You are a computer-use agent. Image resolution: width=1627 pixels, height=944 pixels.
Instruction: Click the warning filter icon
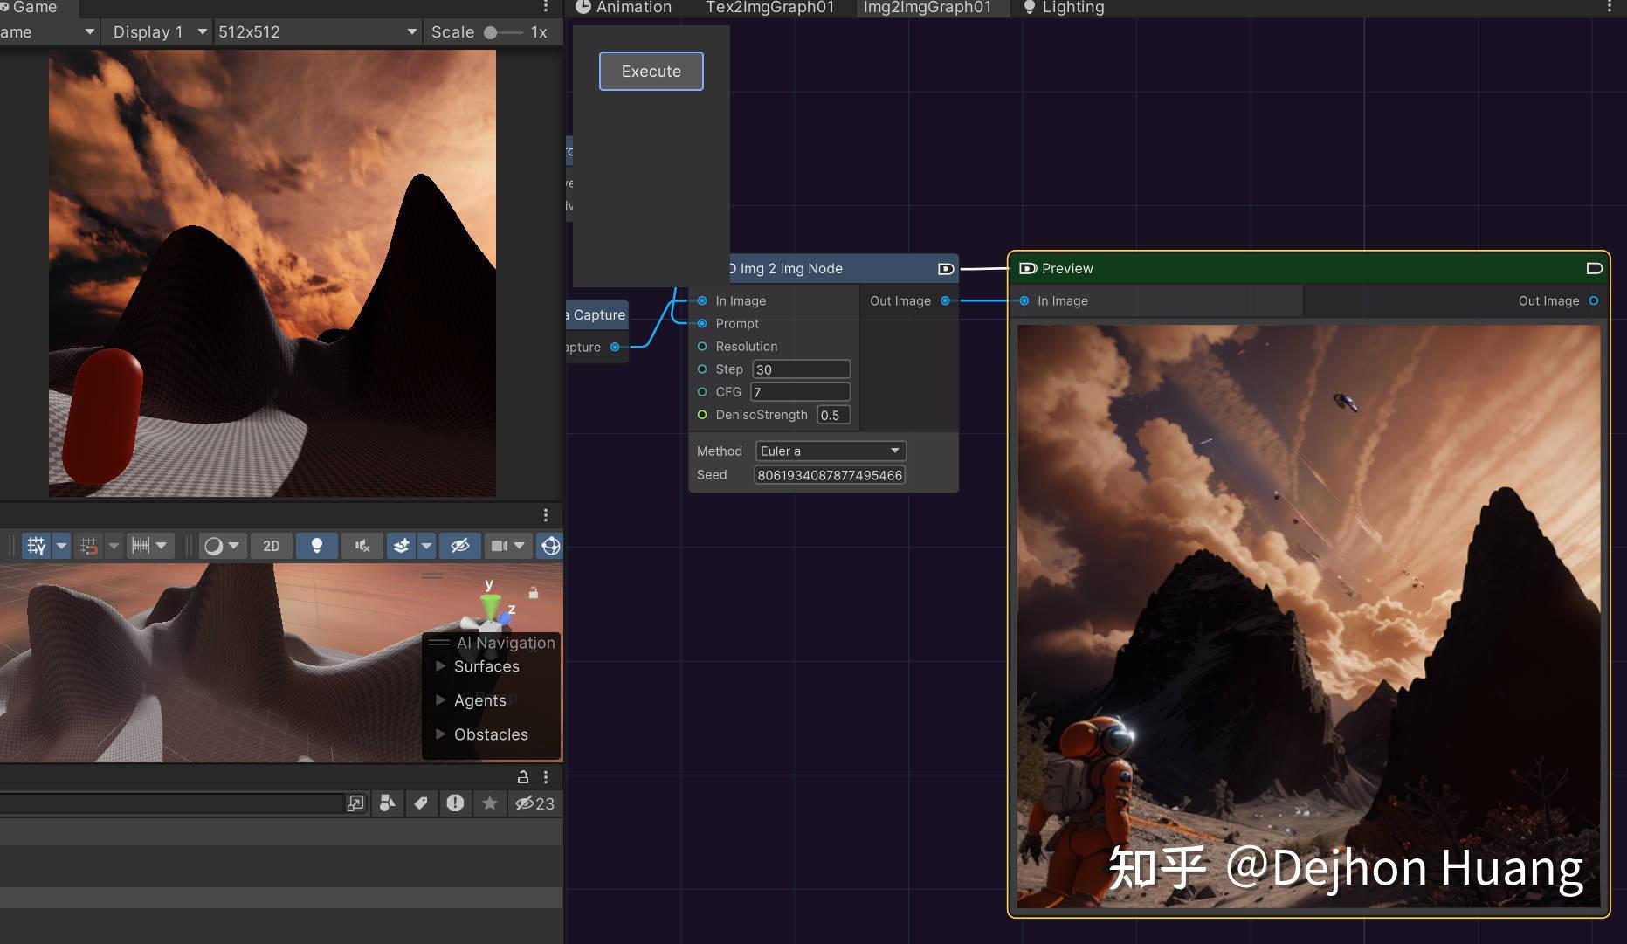coord(455,803)
